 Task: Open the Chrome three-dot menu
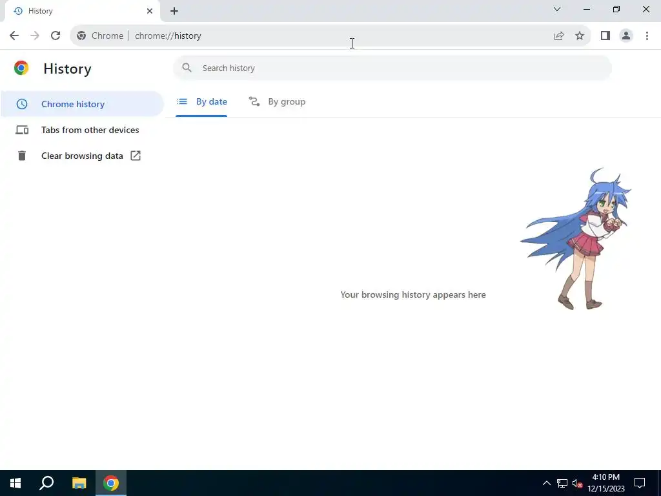click(x=647, y=36)
